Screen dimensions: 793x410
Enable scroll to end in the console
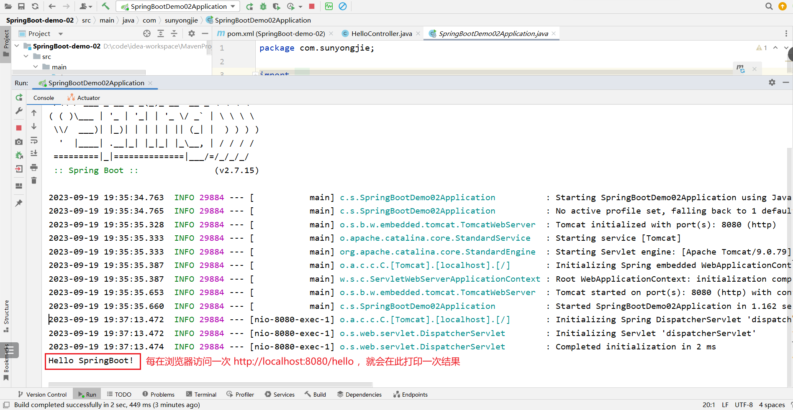click(x=34, y=153)
